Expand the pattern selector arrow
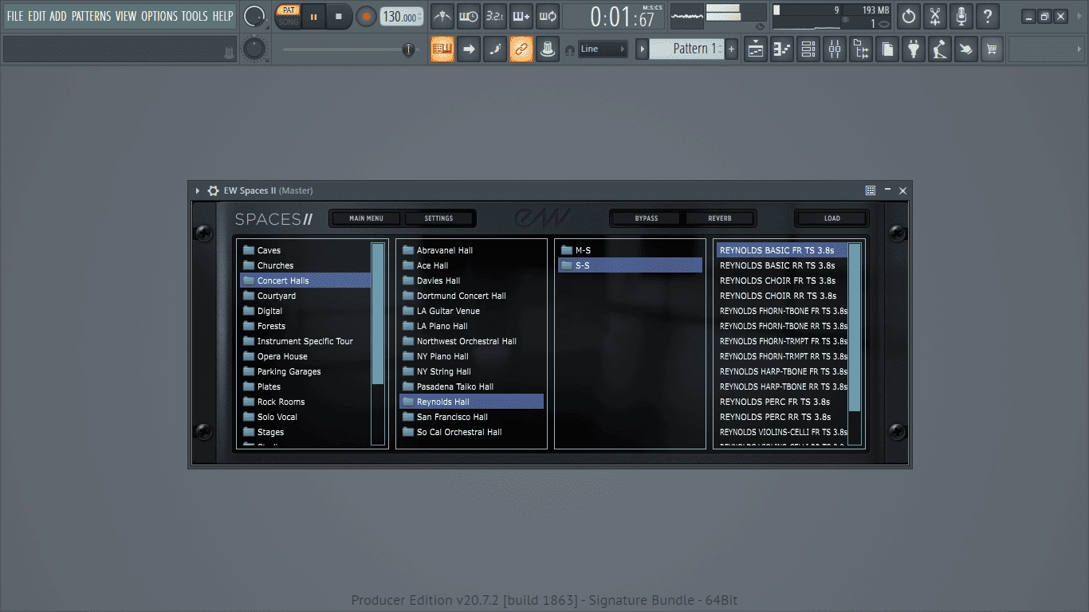This screenshot has height=612, width=1089. click(x=642, y=49)
